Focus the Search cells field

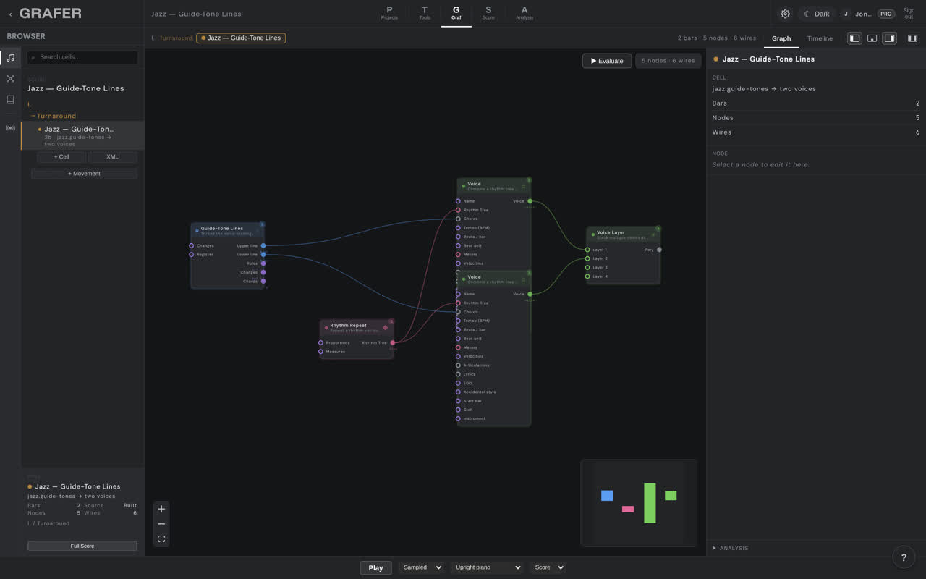tap(82, 57)
